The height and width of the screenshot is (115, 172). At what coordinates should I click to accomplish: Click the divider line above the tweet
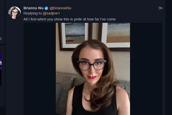[85, 3]
